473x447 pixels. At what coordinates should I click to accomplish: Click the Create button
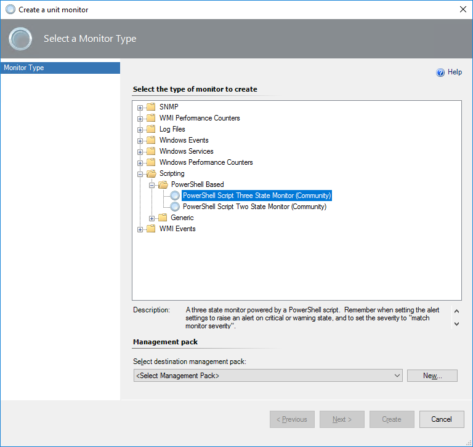392,419
